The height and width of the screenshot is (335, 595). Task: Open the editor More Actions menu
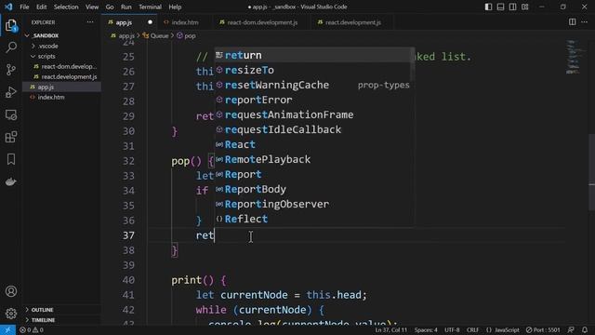(585, 22)
